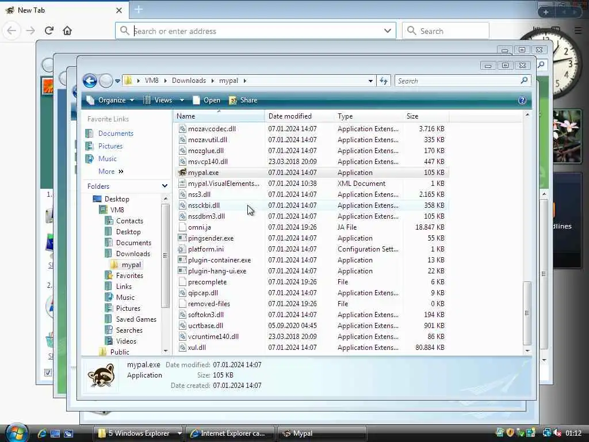Open the Documents favorite link
Image resolution: width=589 pixels, height=442 pixels.
coord(115,134)
